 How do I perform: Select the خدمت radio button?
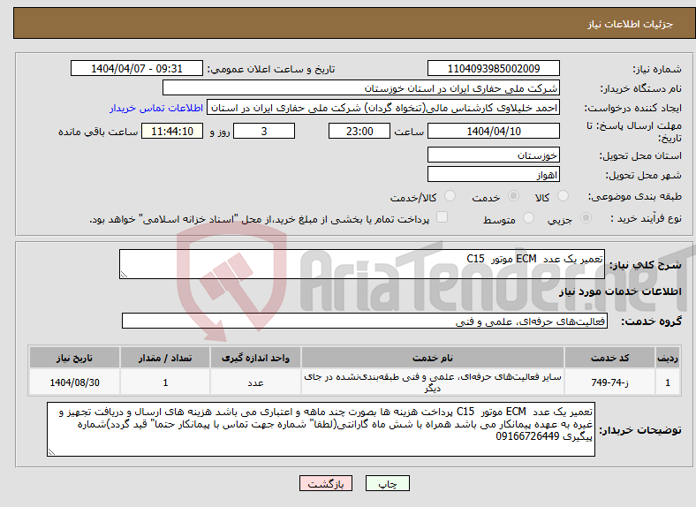513,196
